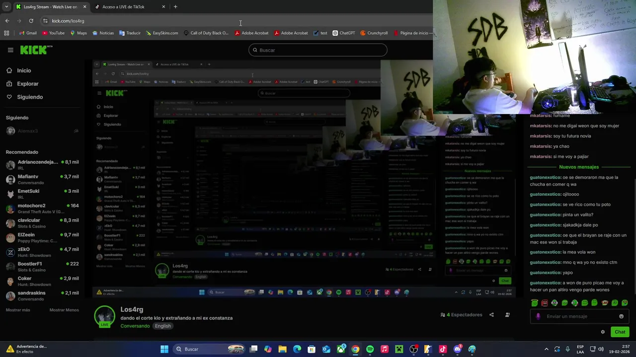The height and width of the screenshot is (357, 636).
Task: Click the English language tag
Action: (x=162, y=326)
